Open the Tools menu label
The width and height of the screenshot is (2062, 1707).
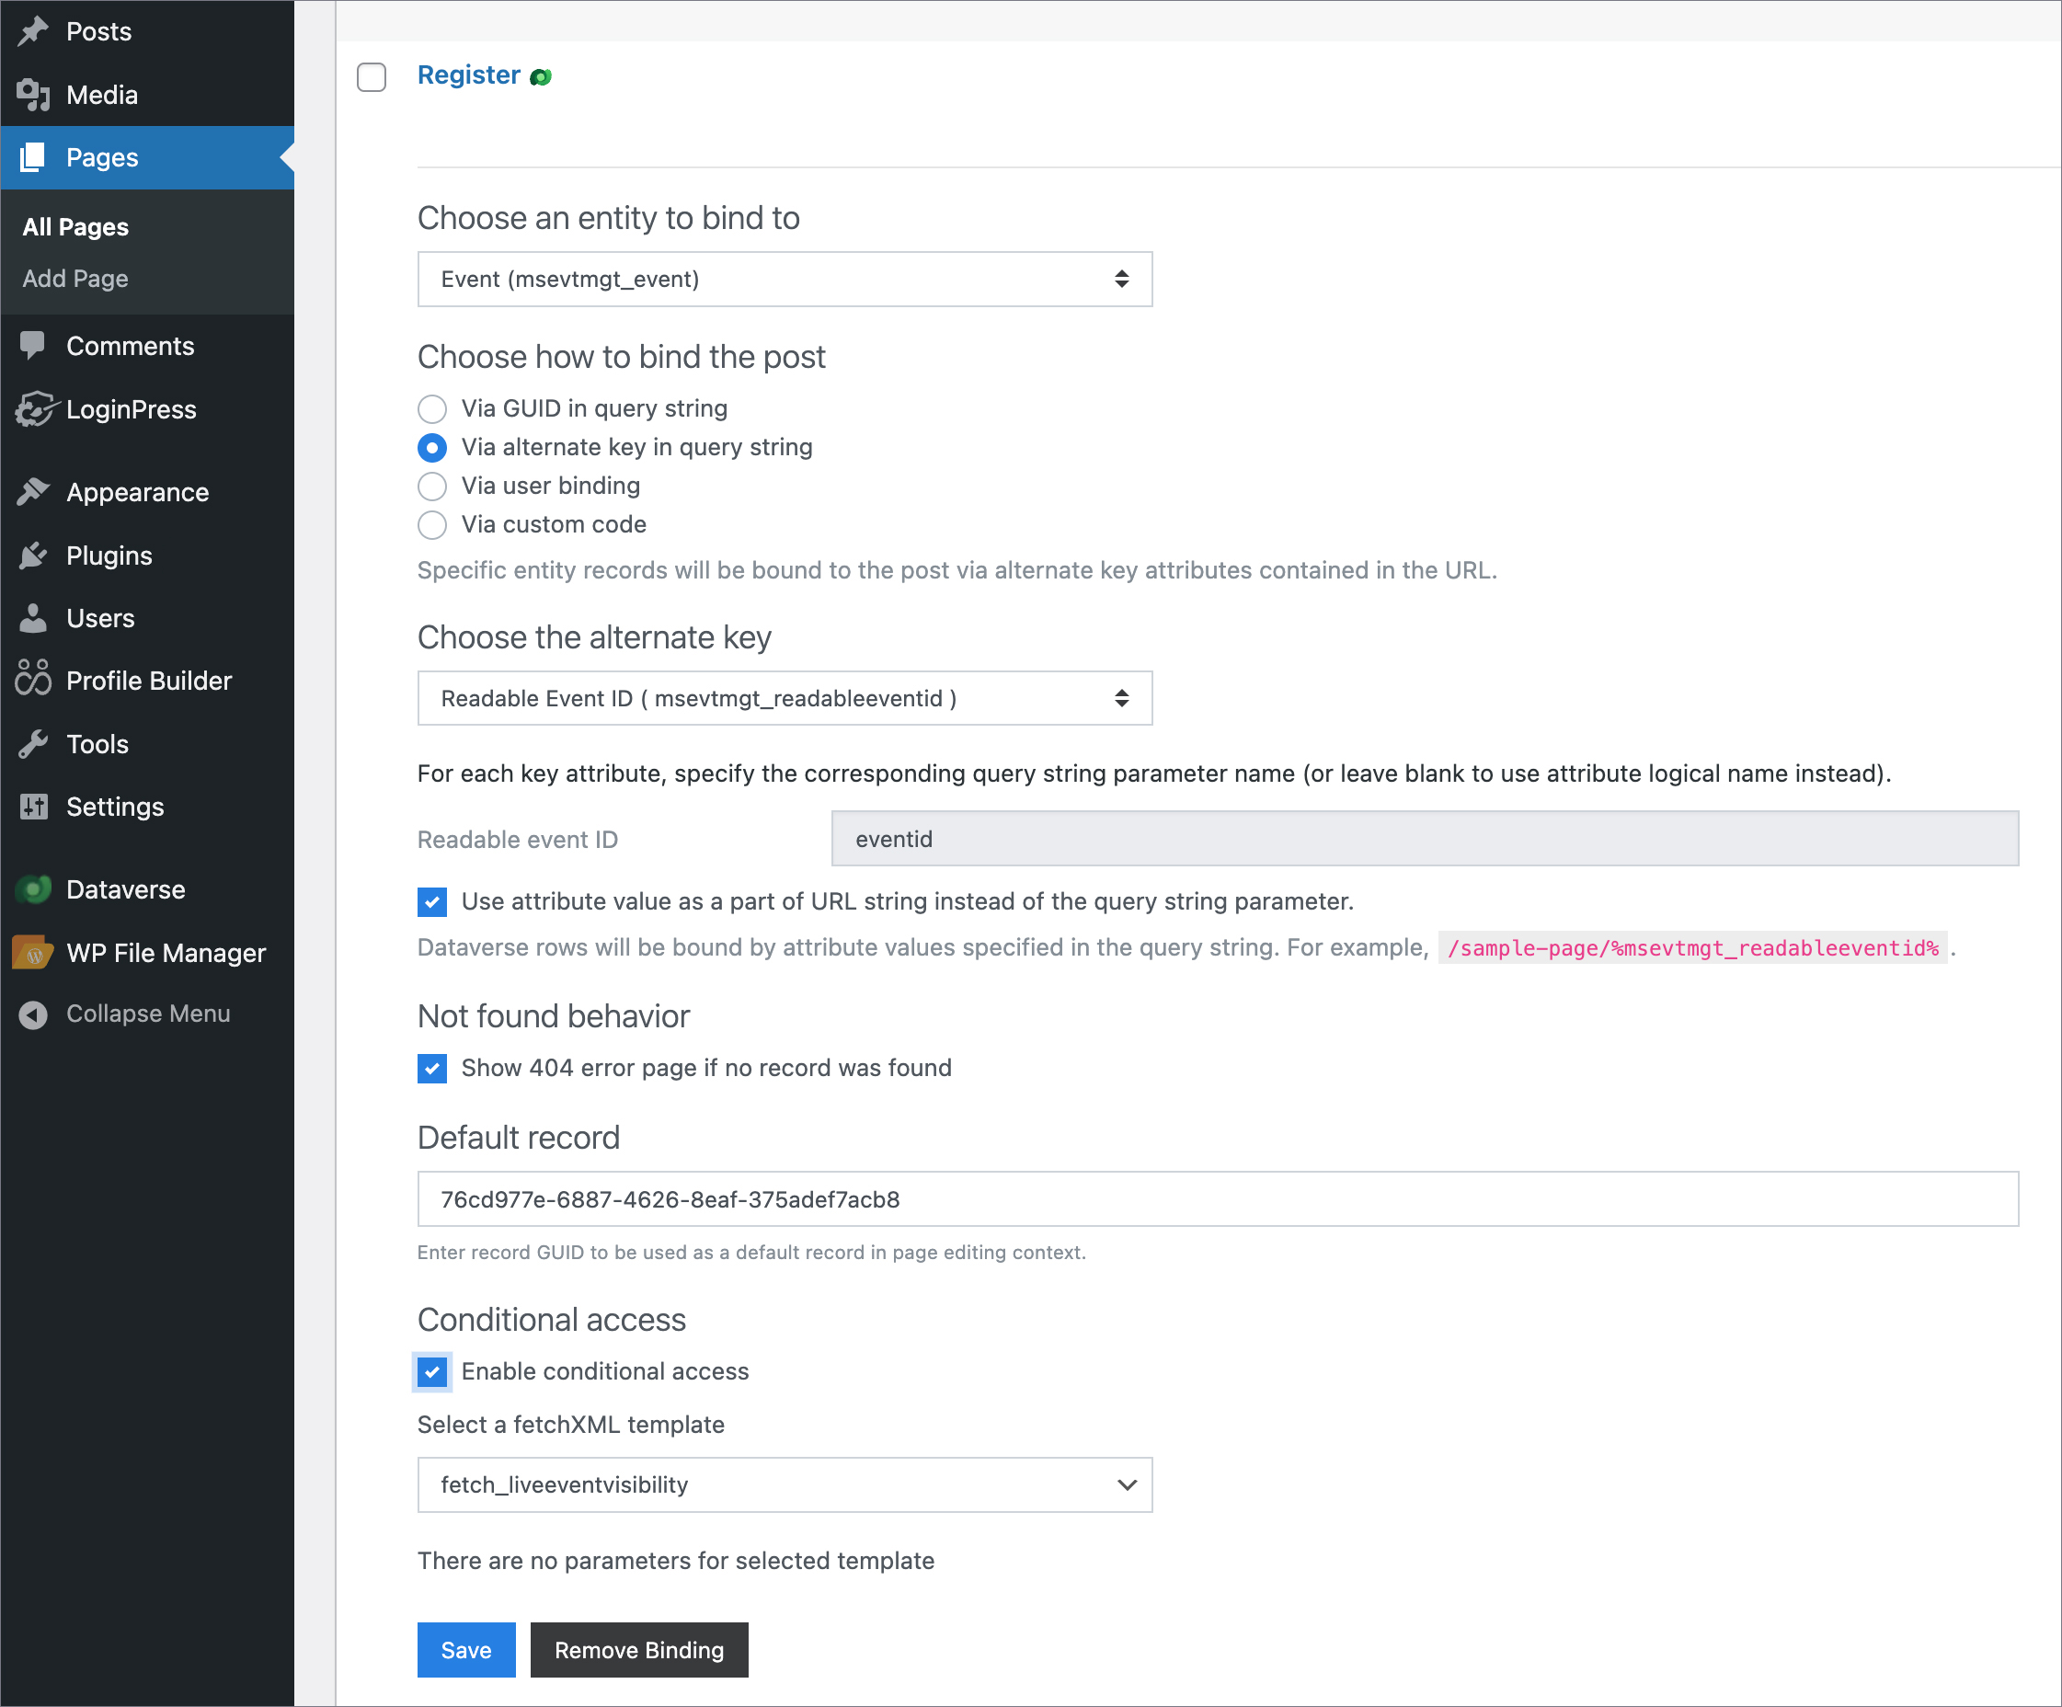pyautogui.click(x=97, y=744)
